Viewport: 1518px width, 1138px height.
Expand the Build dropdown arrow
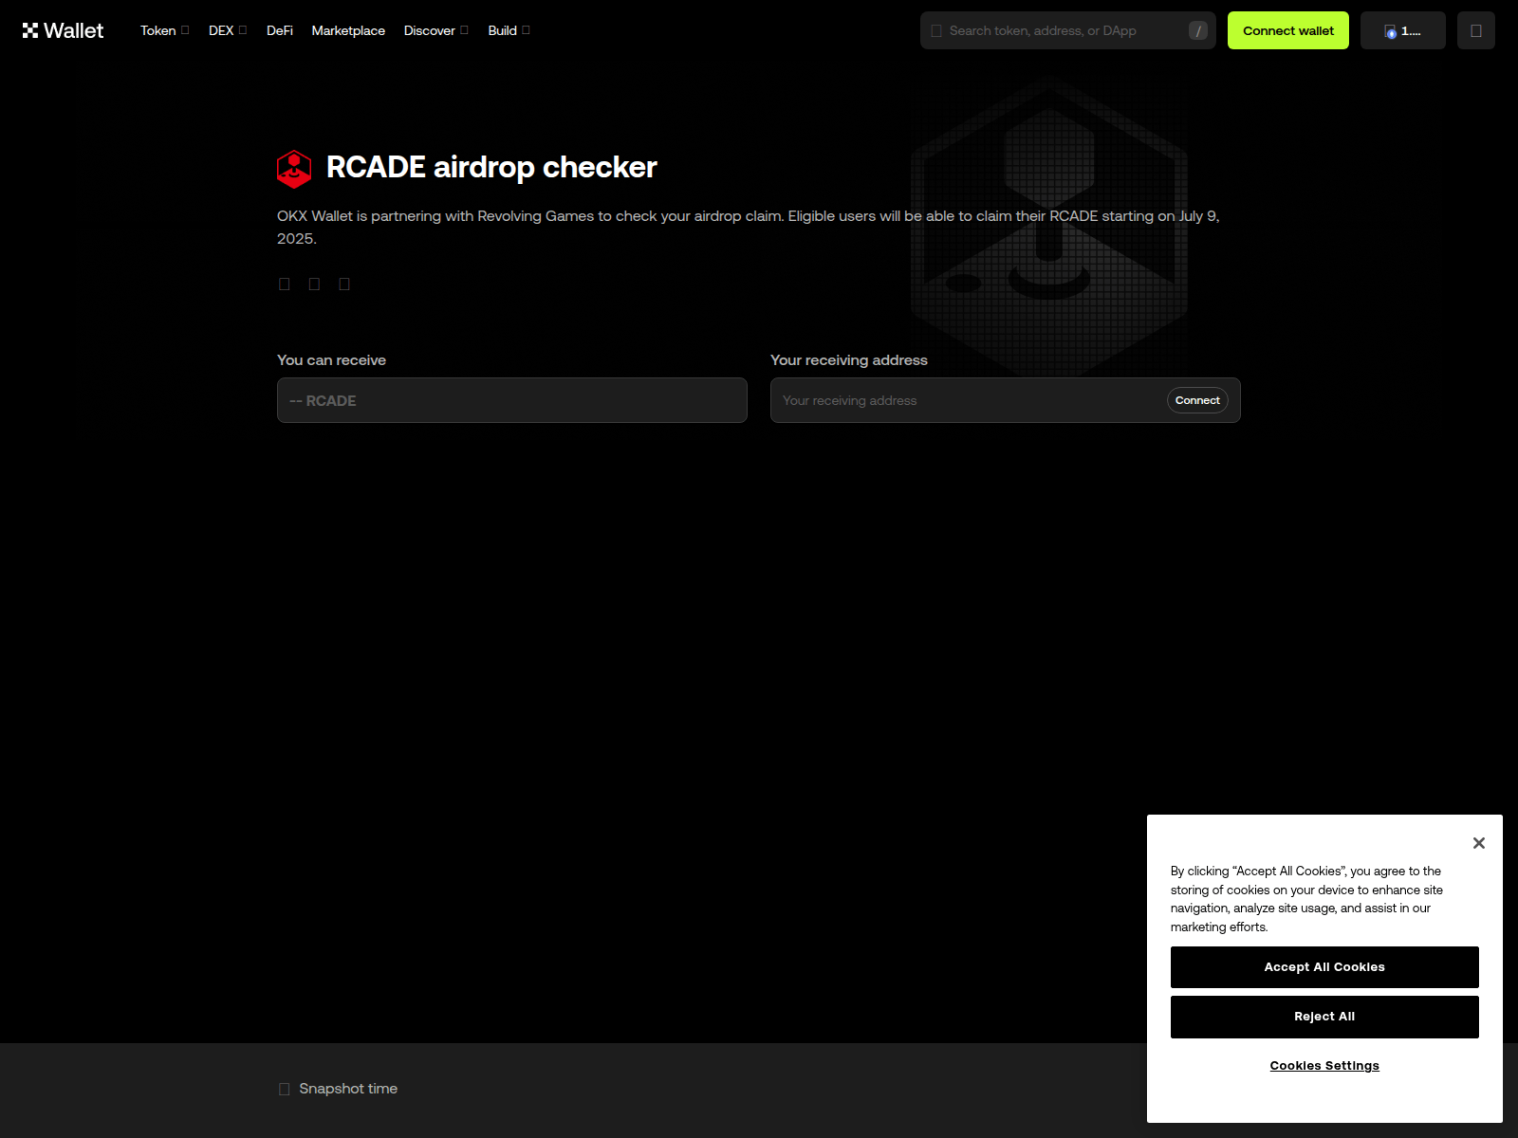click(x=526, y=30)
